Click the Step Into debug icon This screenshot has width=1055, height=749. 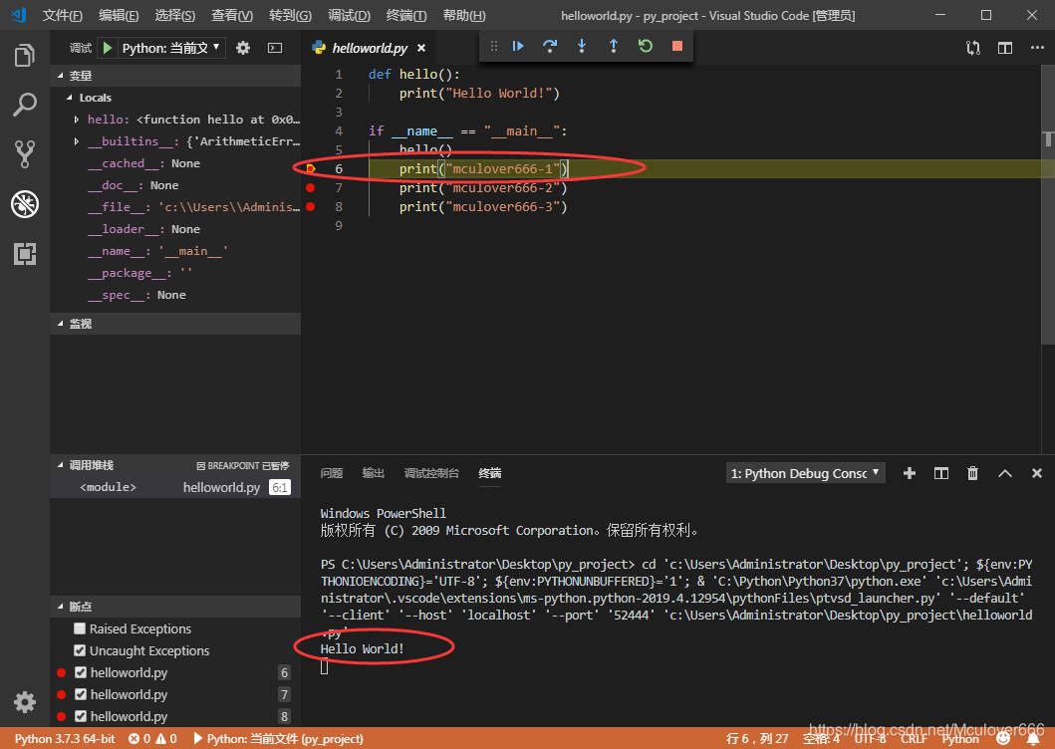[582, 46]
